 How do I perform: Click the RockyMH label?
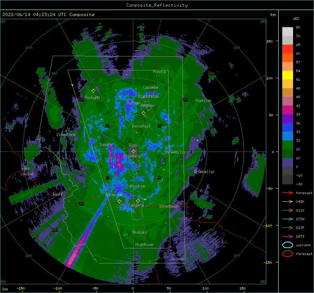(92, 98)
